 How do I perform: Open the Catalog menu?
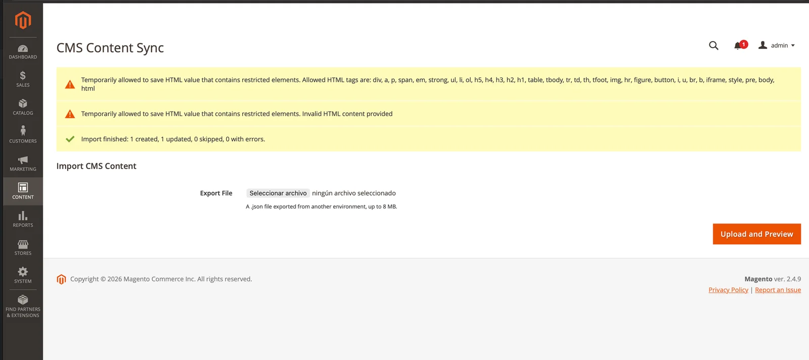coord(23,107)
